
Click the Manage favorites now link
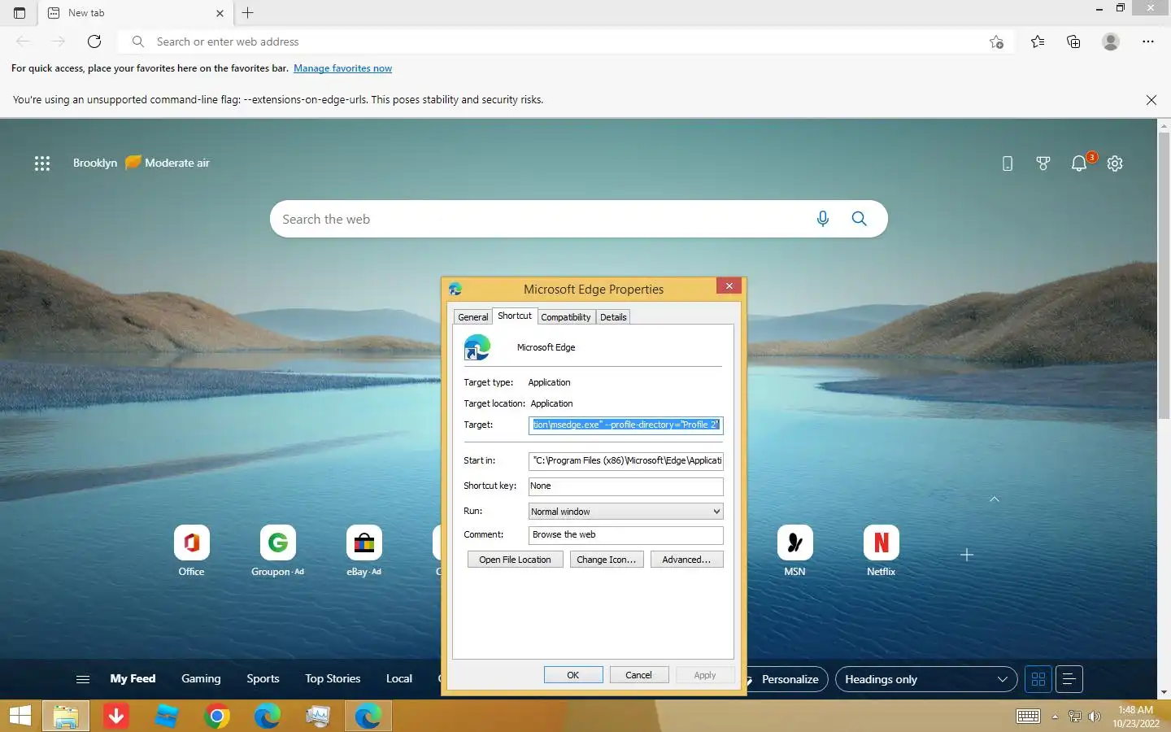click(342, 68)
